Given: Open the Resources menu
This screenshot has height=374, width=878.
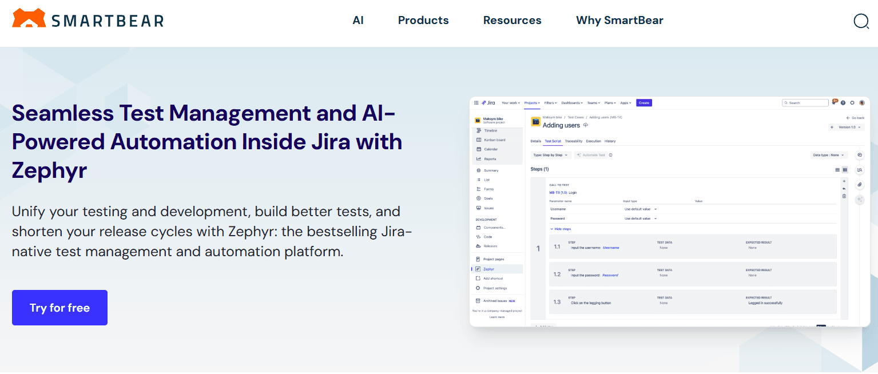Looking at the screenshot, I should pyautogui.click(x=512, y=21).
